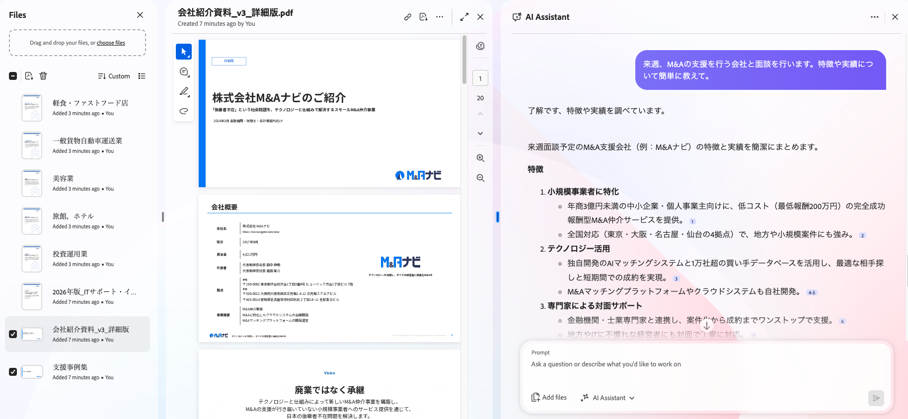Open the Custom sort dropdown
Image resolution: width=908 pixels, height=419 pixels.
click(x=114, y=76)
